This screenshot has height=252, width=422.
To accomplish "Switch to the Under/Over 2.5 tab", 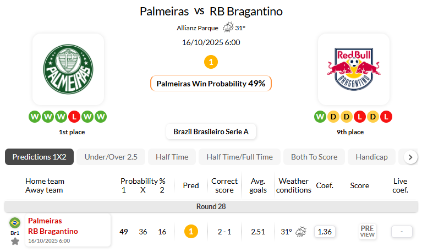I will (111, 157).
